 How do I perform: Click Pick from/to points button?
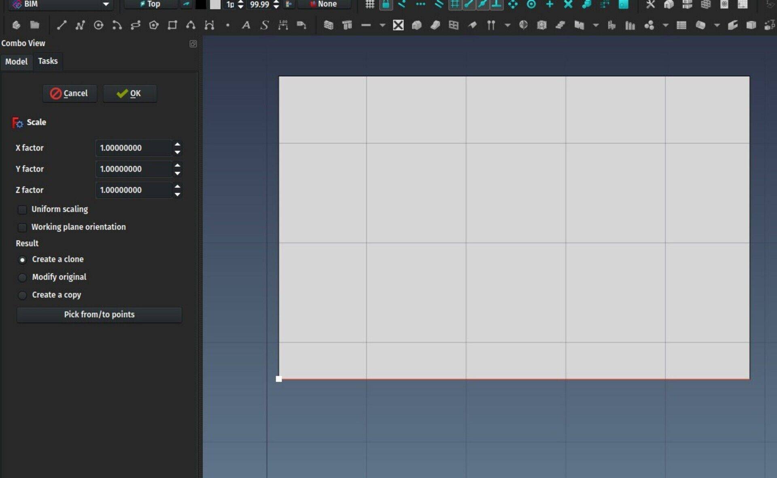coord(99,315)
